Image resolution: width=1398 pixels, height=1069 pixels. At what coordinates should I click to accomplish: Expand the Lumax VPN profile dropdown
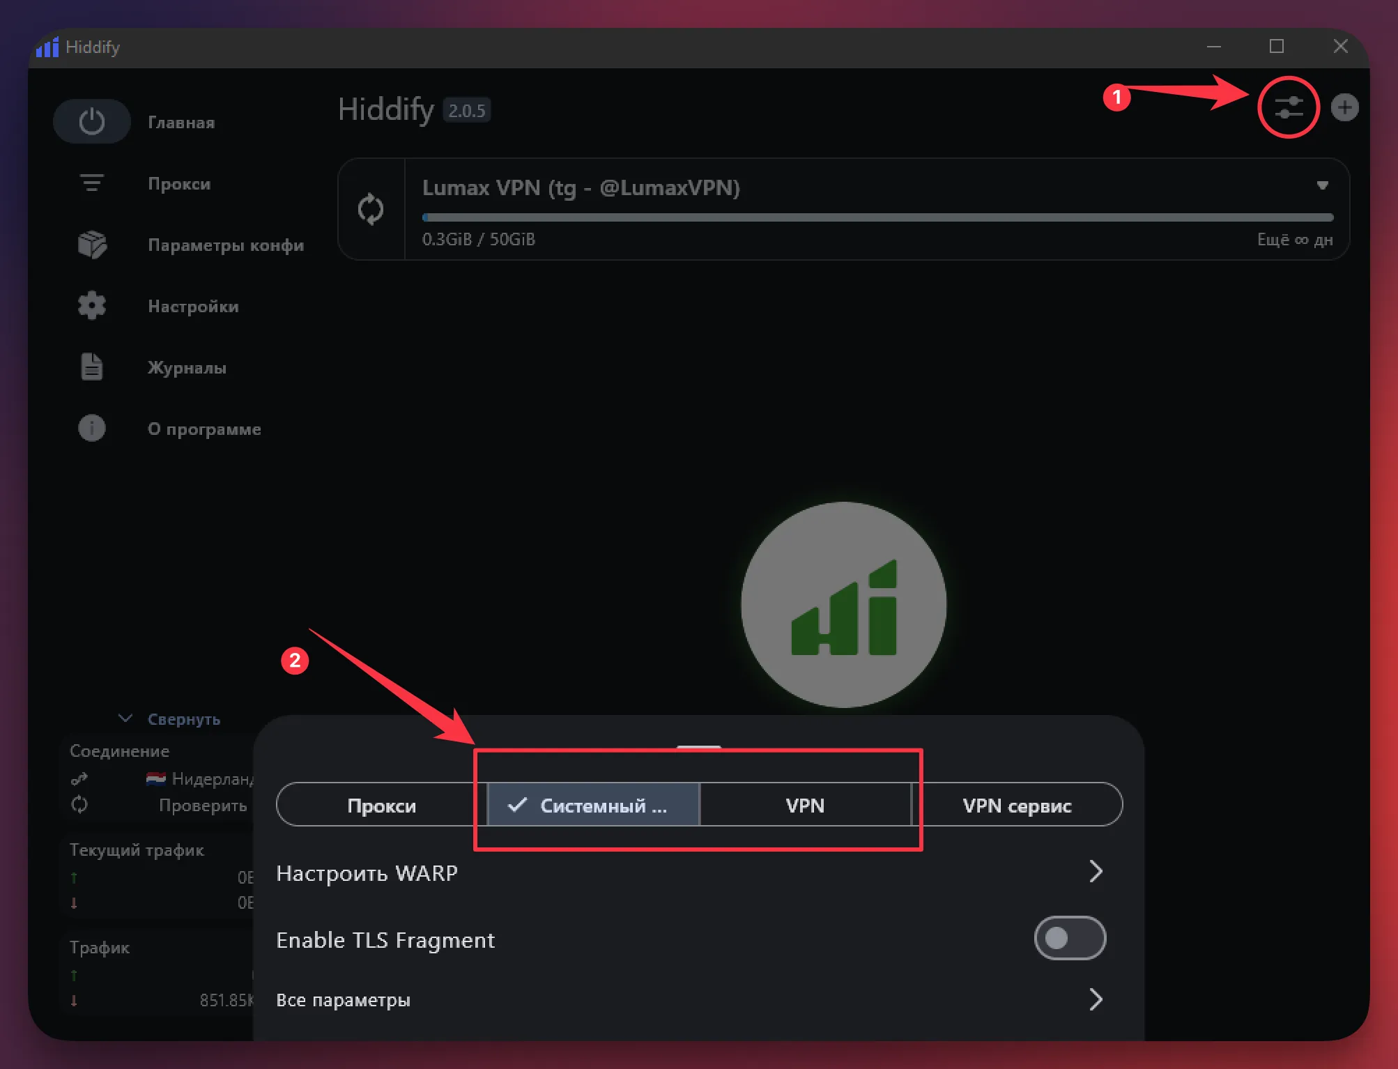(1322, 185)
